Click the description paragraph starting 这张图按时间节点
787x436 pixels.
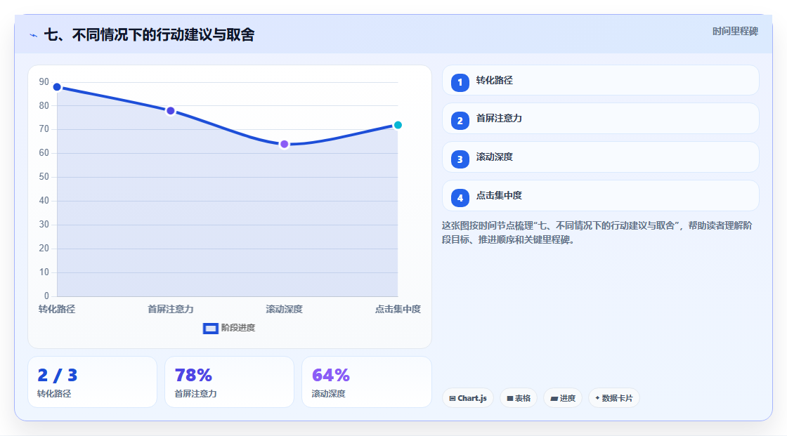(597, 233)
